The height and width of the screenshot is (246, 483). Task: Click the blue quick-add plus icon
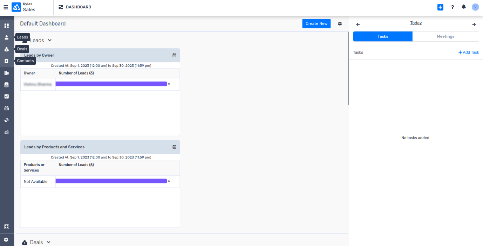[x=440, y=7]
